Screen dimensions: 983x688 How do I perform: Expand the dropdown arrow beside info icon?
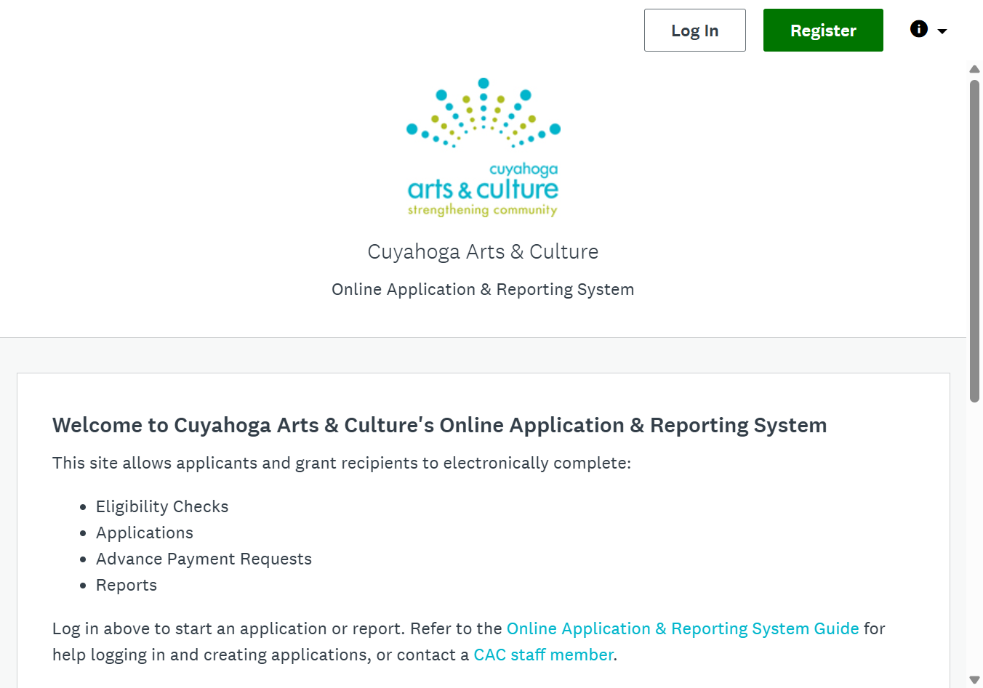(942, 31)
